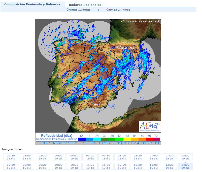The image size is (202, 172).
Task: Choose the 12:00 19 dic time slot
Action: click(122, 166)
